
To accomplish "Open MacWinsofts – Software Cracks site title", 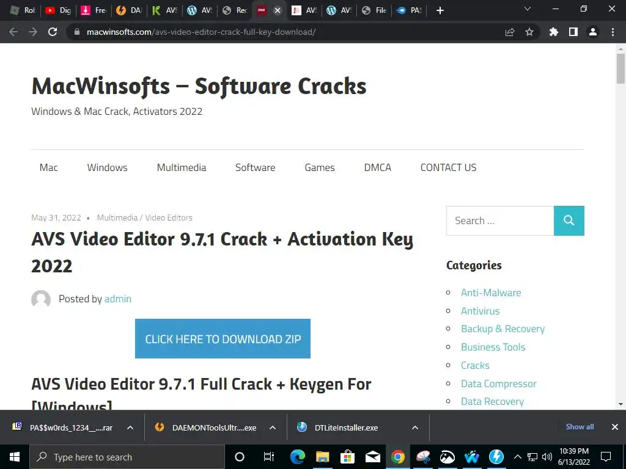I will point(199,86).
